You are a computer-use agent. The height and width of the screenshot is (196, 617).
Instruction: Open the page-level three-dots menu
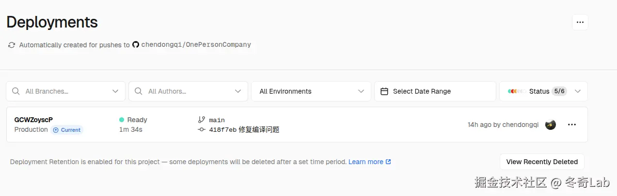(580, 22)
